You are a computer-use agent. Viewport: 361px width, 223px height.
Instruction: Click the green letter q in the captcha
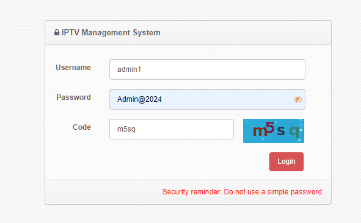294,132
